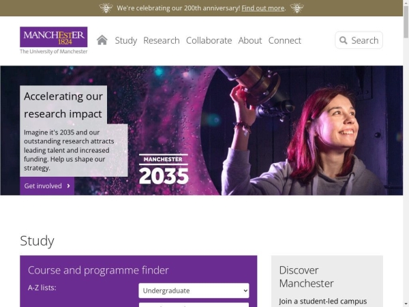Click the magnifying glass search icon
Screen dimensions: 409x307
(x=344, y=40)
